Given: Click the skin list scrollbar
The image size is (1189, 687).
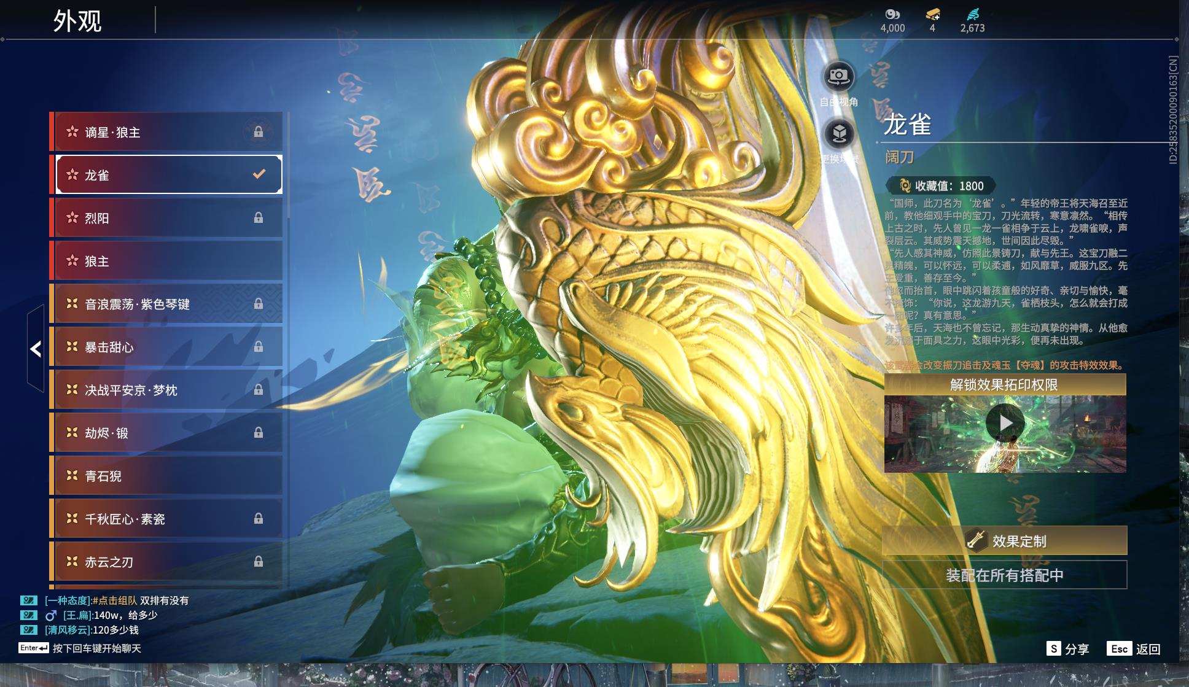Looking at the screenshot, I should point(288,166).
